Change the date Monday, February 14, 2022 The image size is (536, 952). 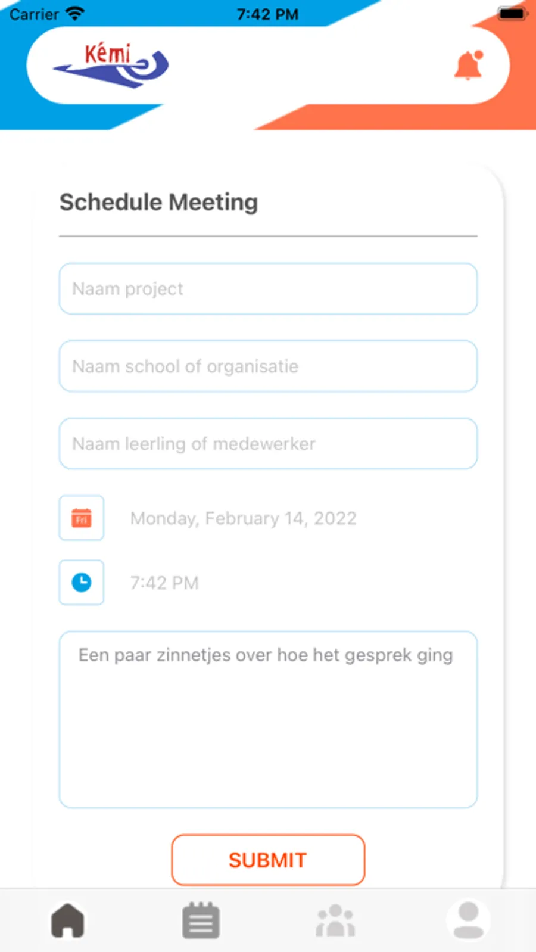pos(243,518)
